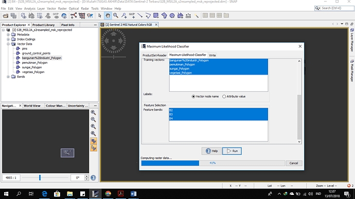Choose the draw line tool
Image resolution: width=355 pixels, height=199 pixels.
coord(140,15)
